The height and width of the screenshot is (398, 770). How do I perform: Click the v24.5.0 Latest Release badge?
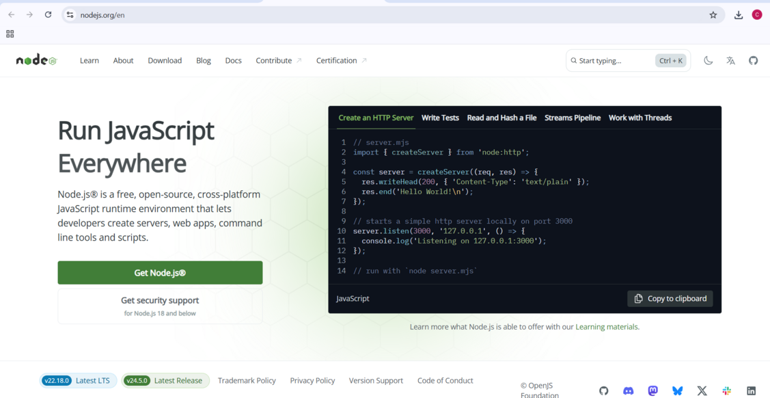[x=165, y=380]
